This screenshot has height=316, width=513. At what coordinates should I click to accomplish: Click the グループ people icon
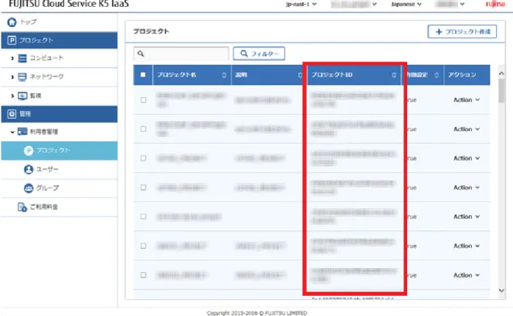29,188
